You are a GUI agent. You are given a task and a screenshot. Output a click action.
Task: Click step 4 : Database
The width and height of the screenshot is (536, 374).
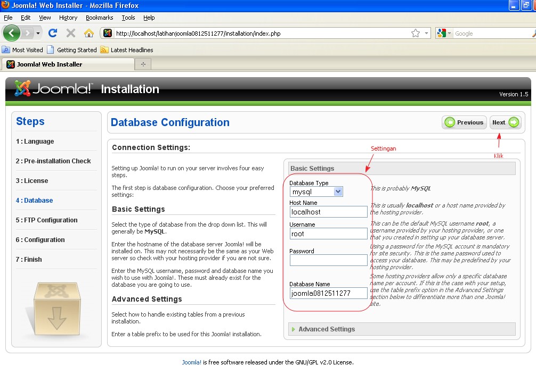coord(34,201)
